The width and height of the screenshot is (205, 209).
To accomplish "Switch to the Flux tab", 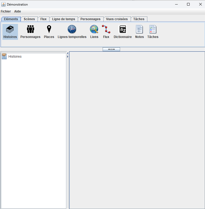I will (43, 19).
